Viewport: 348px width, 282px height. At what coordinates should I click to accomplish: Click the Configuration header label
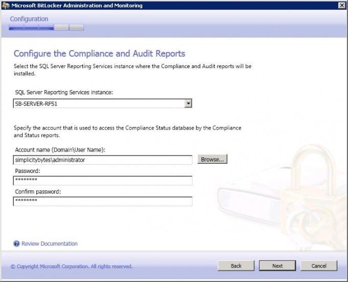[29, 19]
